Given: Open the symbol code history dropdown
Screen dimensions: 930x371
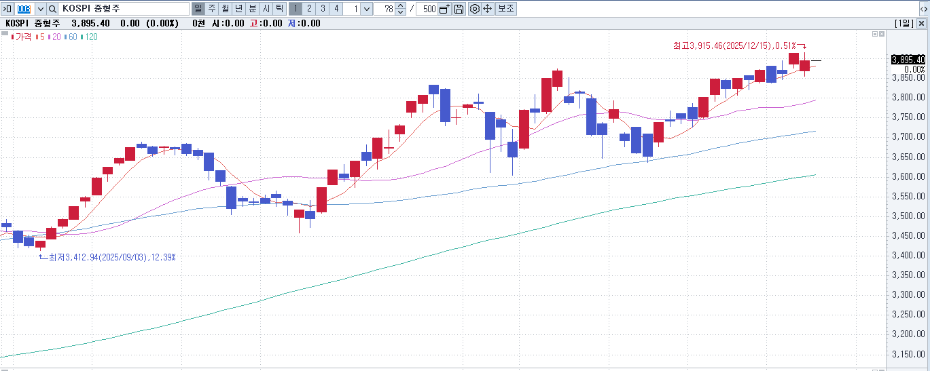Looking at the screenshot, I should tap(40, 9).
